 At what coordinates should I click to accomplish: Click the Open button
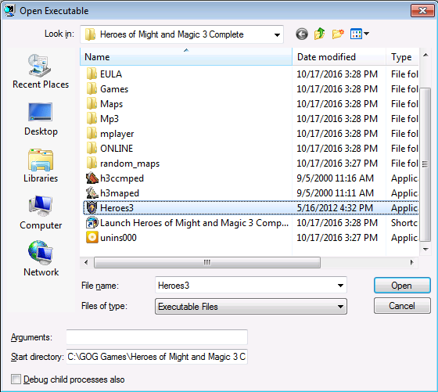(x=402, y=286)
